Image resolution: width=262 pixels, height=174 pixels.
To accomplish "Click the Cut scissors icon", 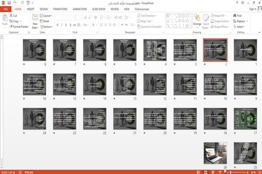I will coord(11,16).
